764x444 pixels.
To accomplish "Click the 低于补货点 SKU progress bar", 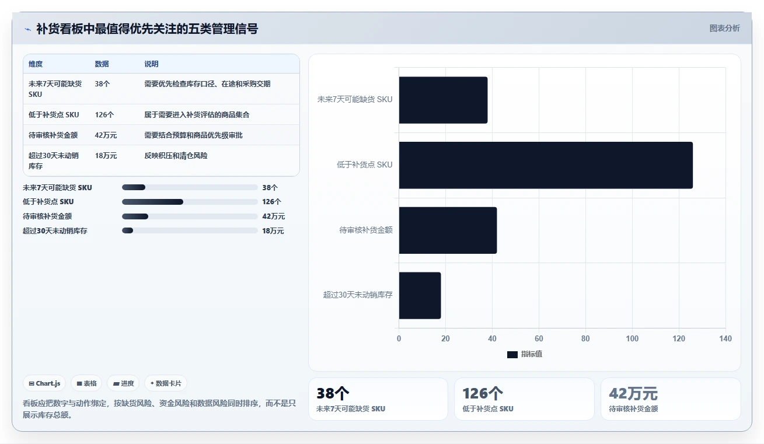I will [190, 202].
